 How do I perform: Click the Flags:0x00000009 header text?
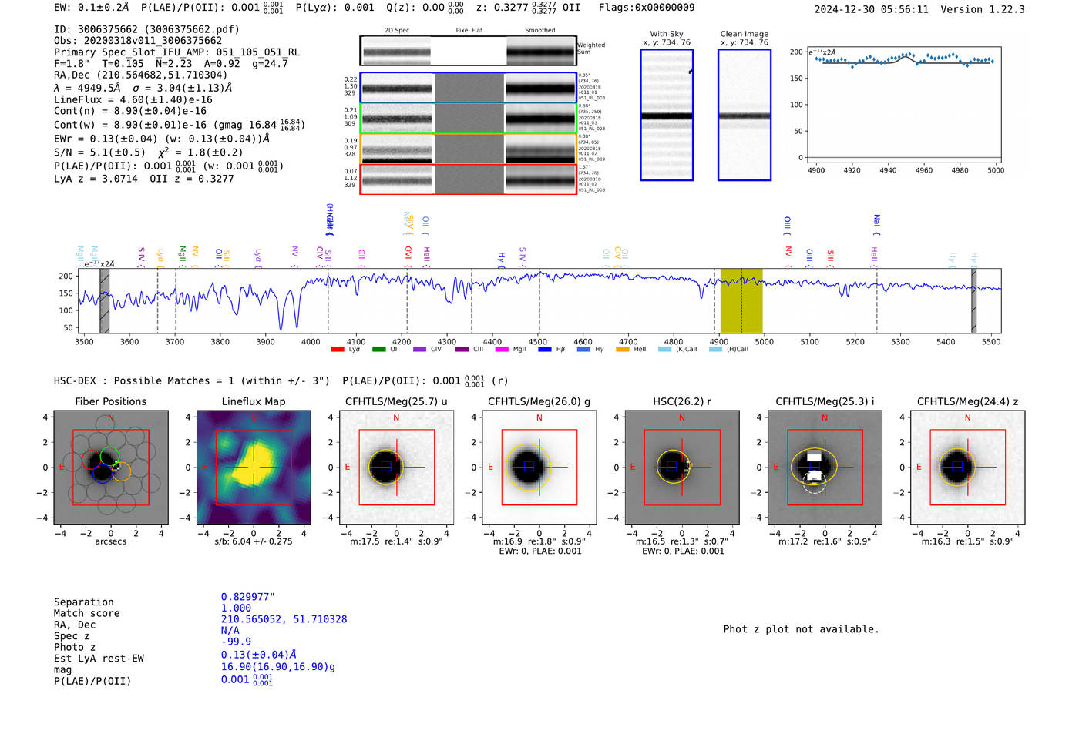[x=647, y=8]
